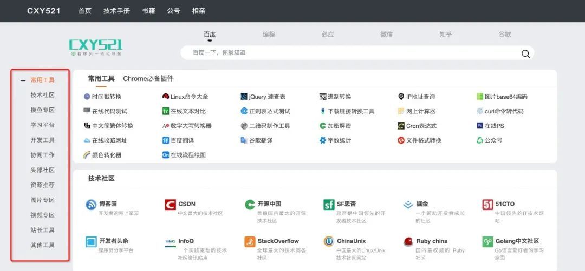Select the 百度 search engine tab

tap(210, 35)
